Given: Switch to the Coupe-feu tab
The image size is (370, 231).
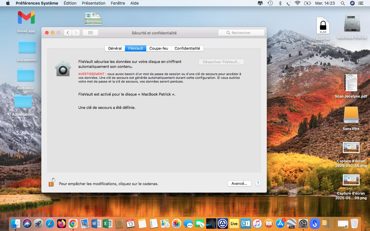Looking at the screenshot, I should (x=159, y=48).
